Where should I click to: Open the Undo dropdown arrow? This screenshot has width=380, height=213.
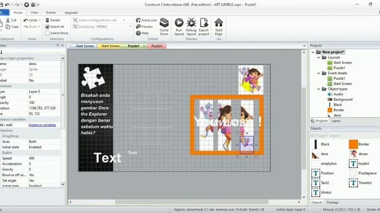point(40,20)
